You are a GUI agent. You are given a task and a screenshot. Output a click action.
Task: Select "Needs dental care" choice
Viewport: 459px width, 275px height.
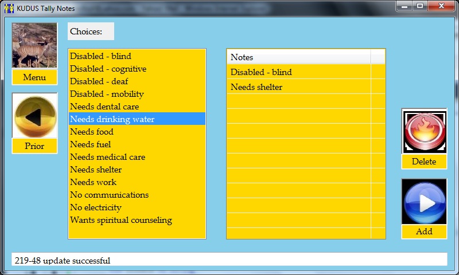(104, 107)
